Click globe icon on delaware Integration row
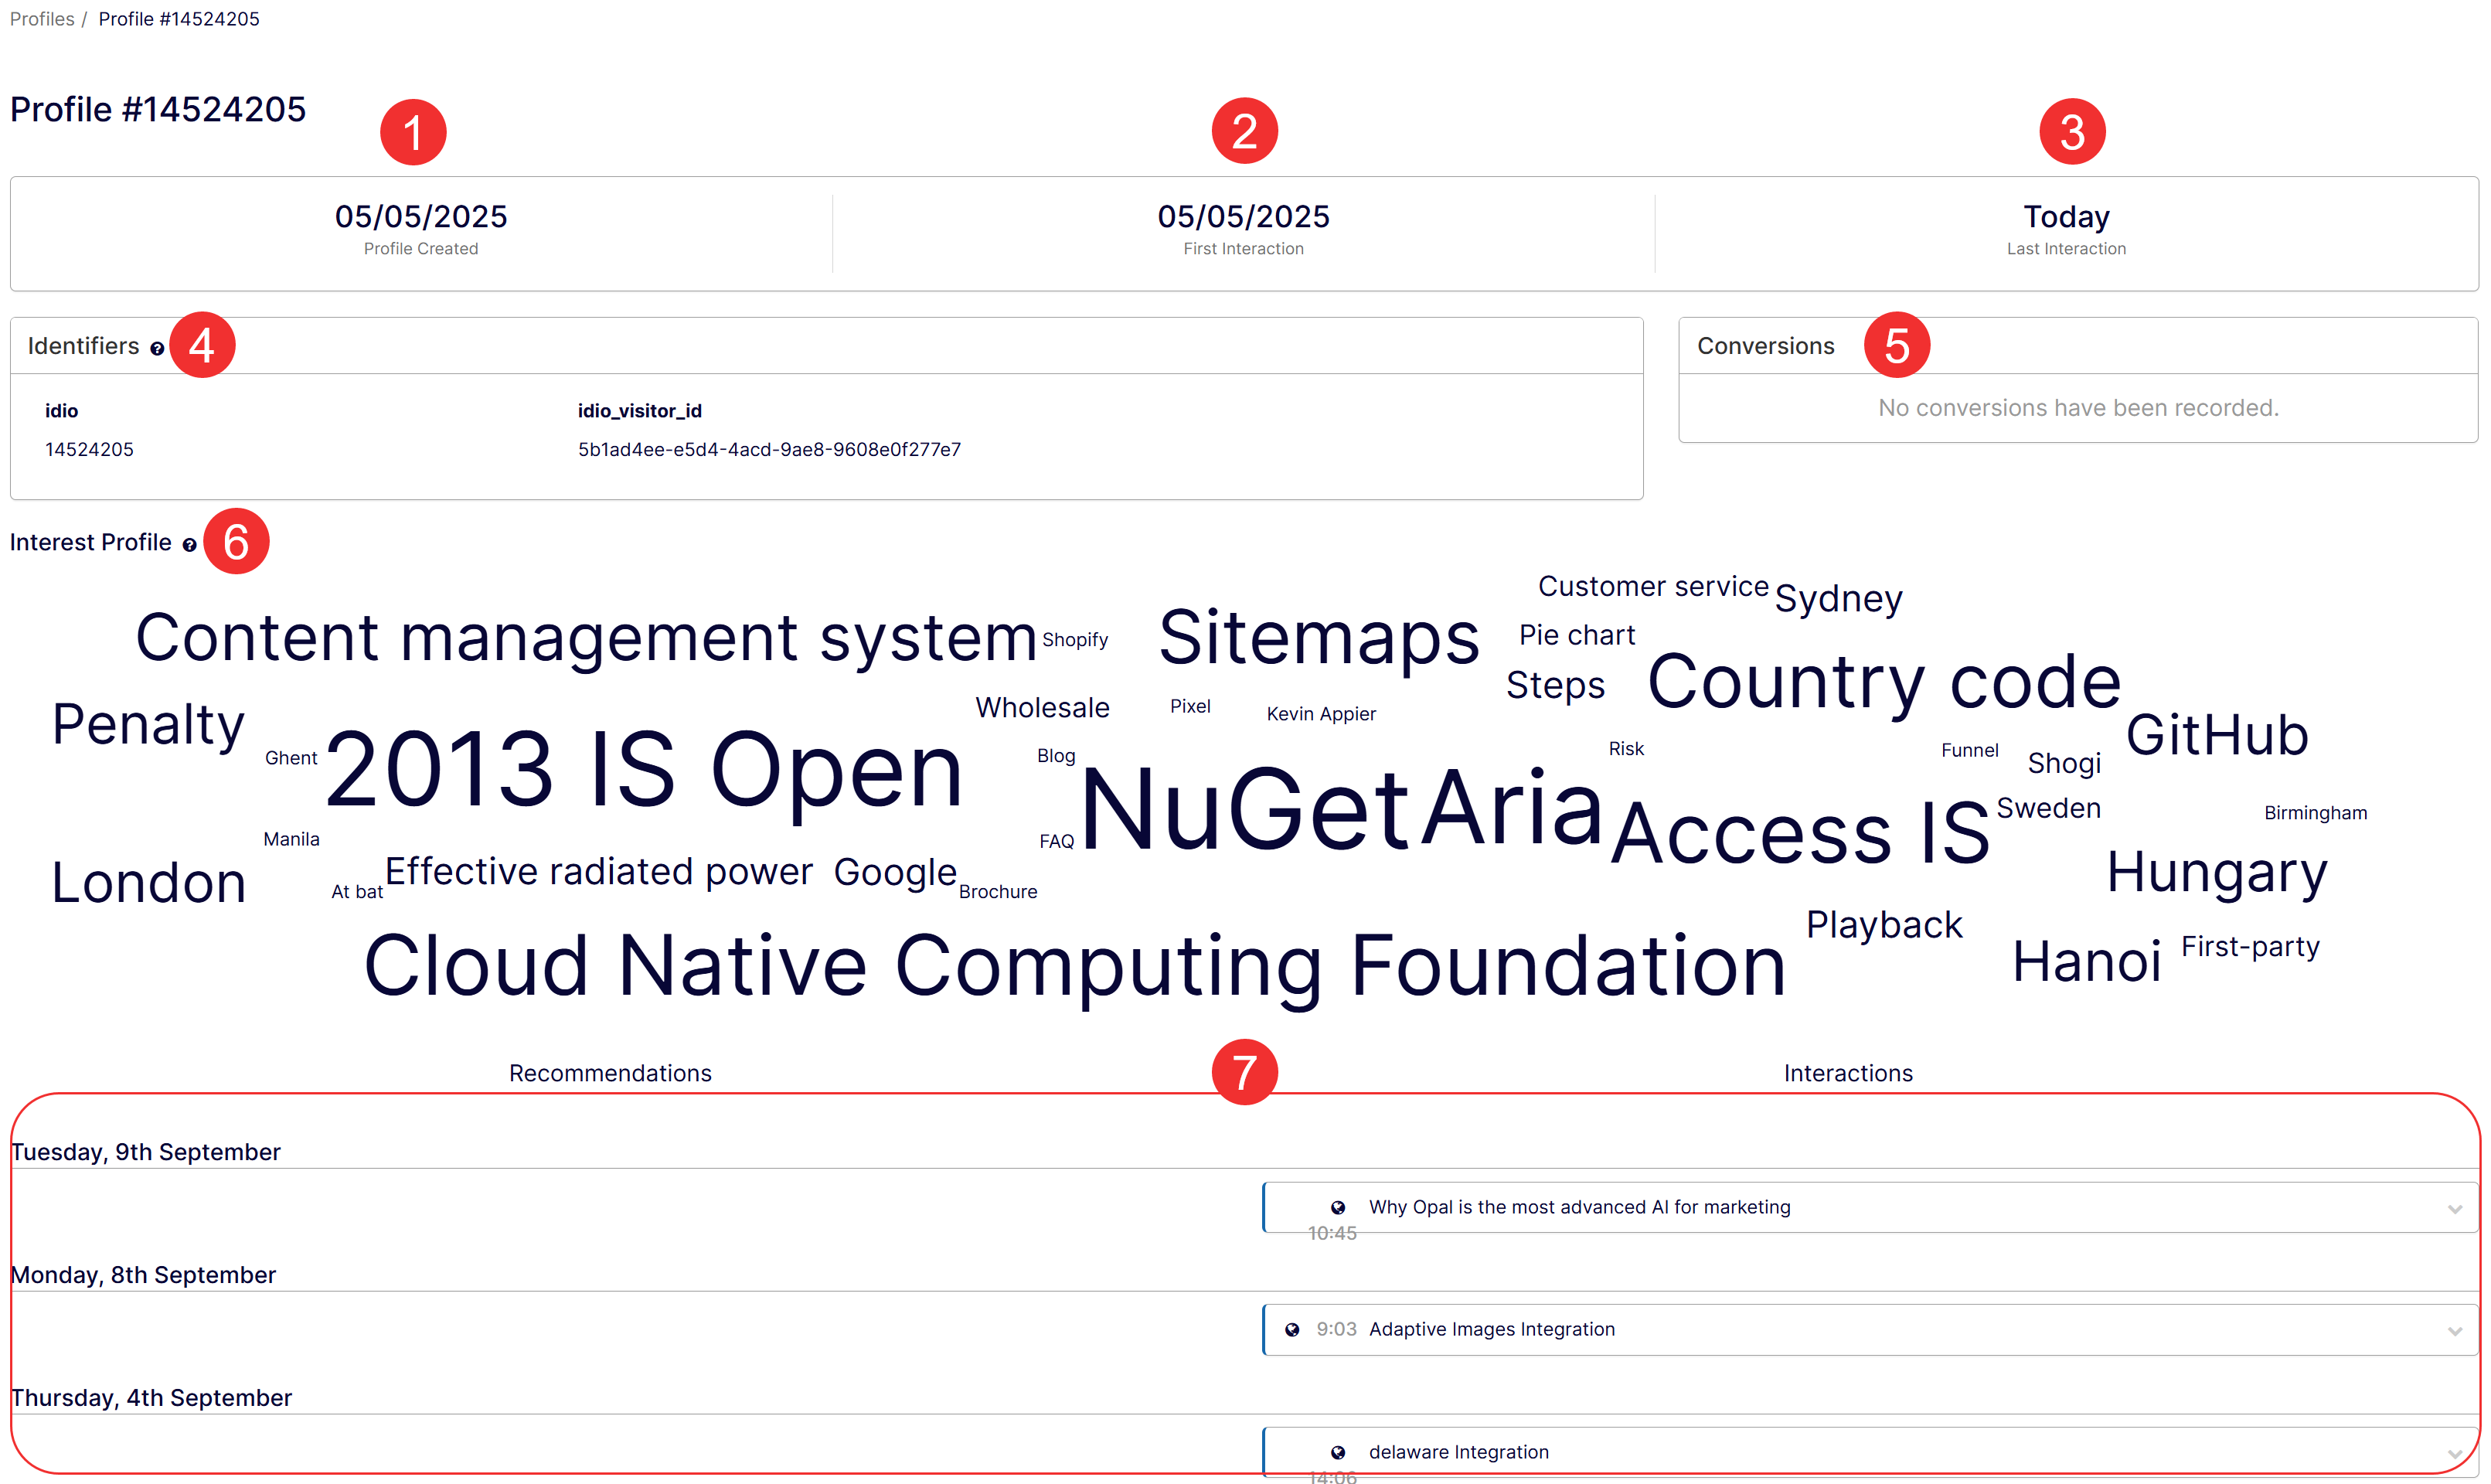The image size is (2491, 1484). click(x=1338, y=1453)
